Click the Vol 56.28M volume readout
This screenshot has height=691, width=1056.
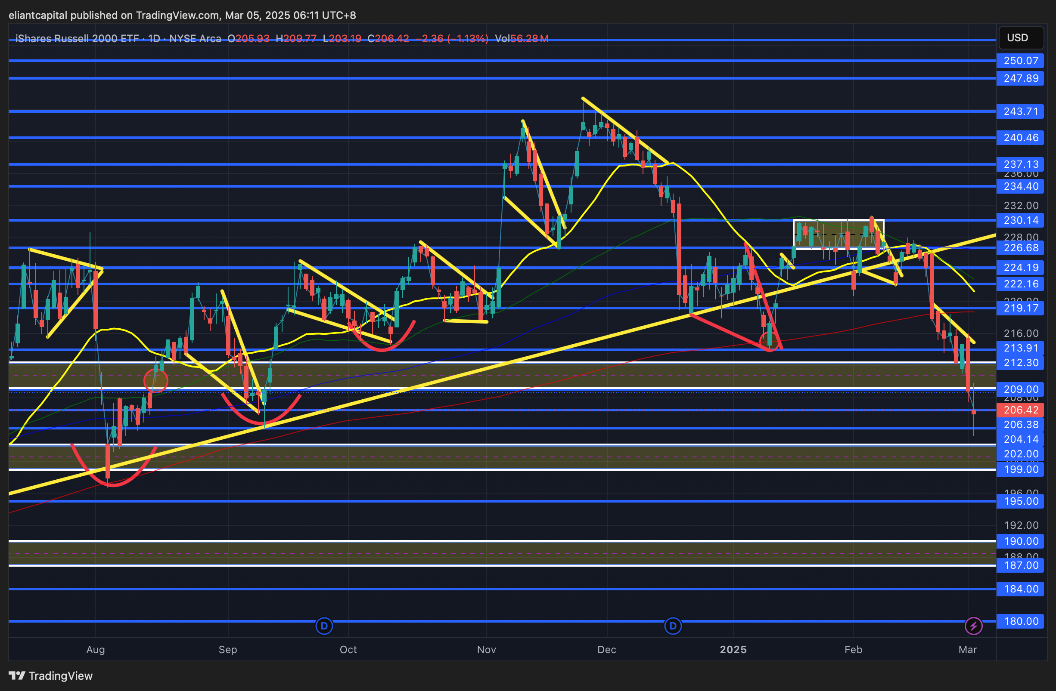[522, 39]
